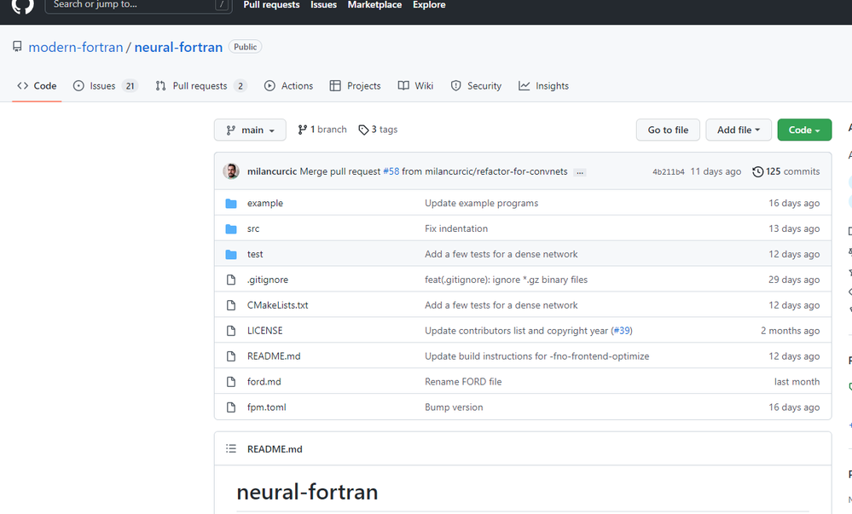The height and width of the screenshot is (514, 852).
Task: Click the GitHub logo icon
Action: click(22, 5)
